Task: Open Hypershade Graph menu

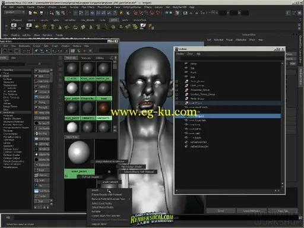Action: tap(55, 46)
